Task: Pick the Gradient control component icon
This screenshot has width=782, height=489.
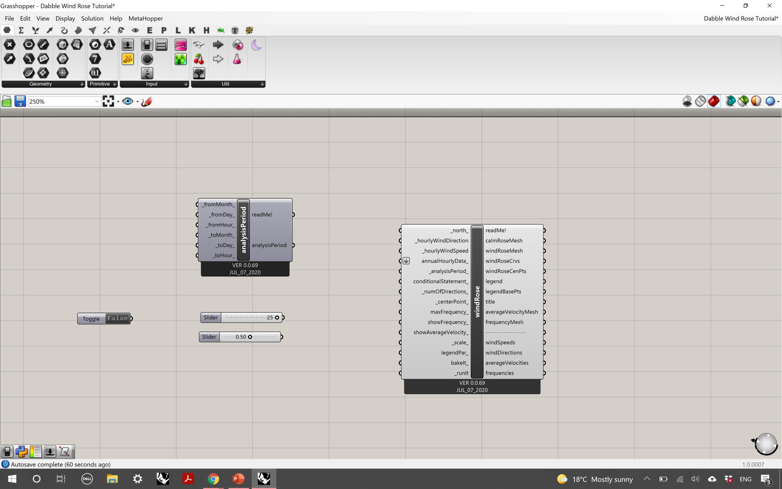Action: [180, 45]
